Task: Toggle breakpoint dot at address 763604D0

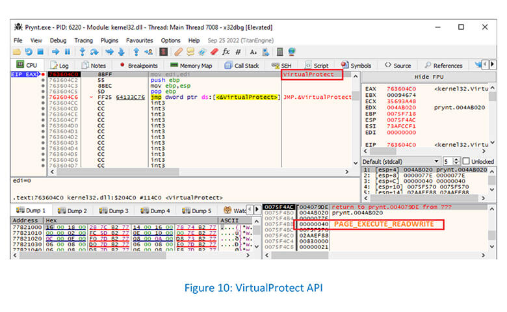Action: point(43,125)
